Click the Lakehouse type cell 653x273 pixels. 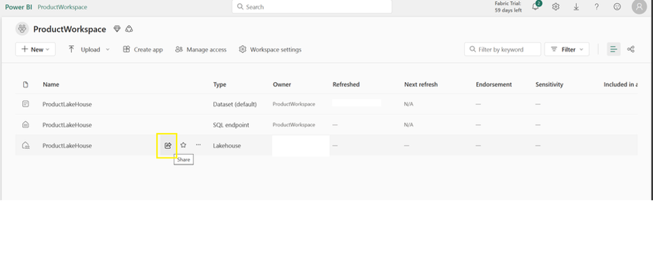pyautogui.click(x=227, y=146)
